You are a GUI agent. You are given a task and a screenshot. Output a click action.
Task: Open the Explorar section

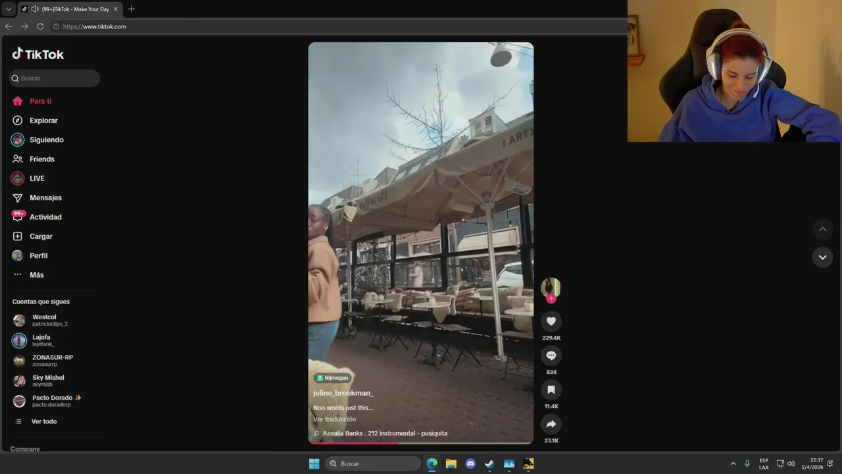35,120
